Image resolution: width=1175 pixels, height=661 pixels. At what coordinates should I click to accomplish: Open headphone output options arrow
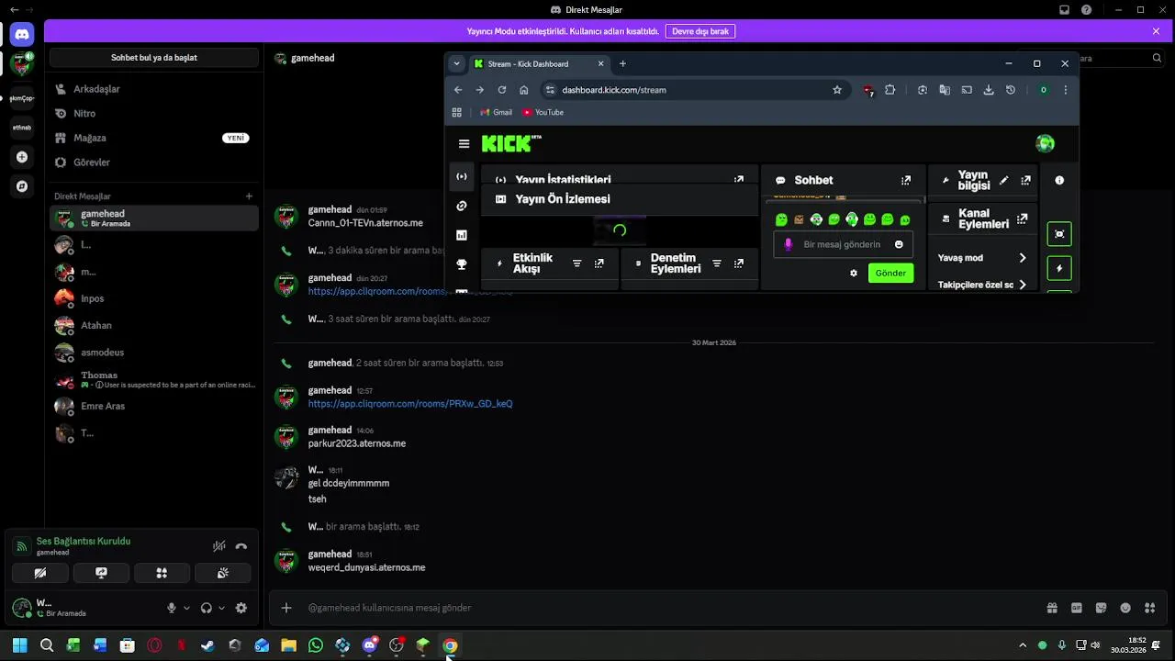click(x=221, y=608)
